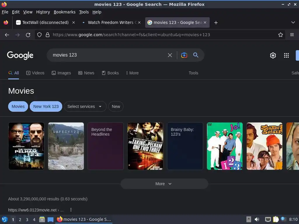Toggle the New filter chip
This screenshot has height=224, width=299.
tap(116, 106)
